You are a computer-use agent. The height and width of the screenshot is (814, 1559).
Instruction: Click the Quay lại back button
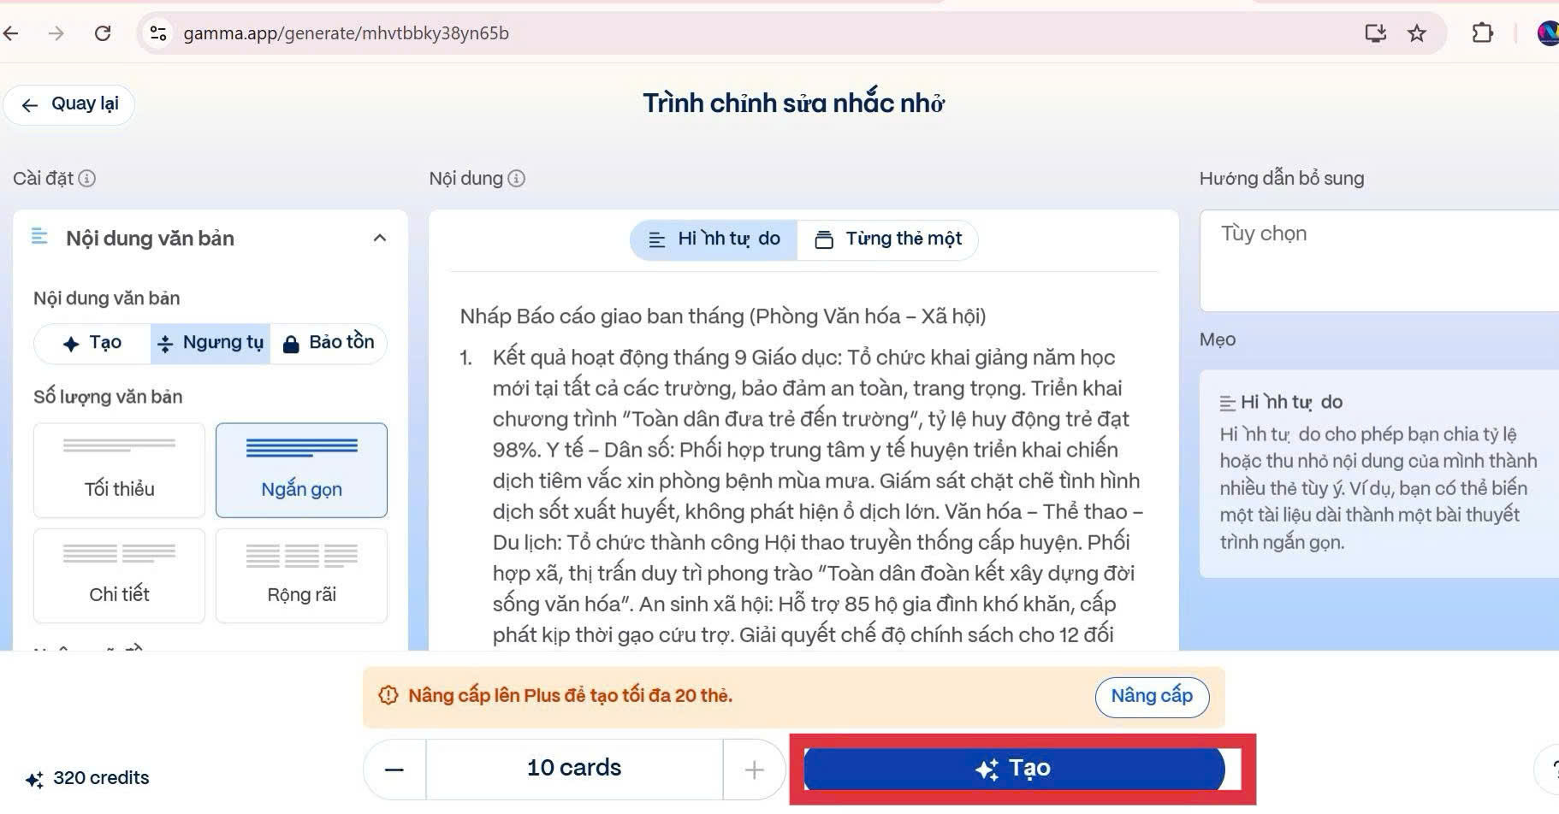[69, 104]
